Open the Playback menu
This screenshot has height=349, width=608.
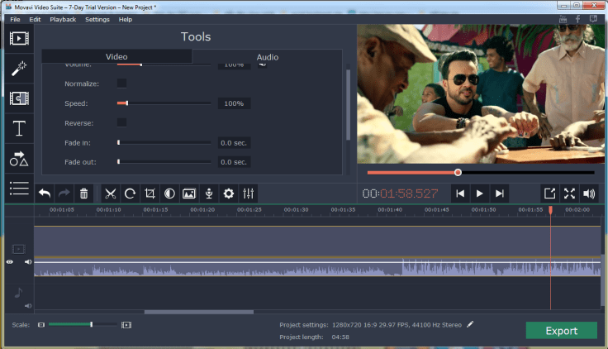62,19
